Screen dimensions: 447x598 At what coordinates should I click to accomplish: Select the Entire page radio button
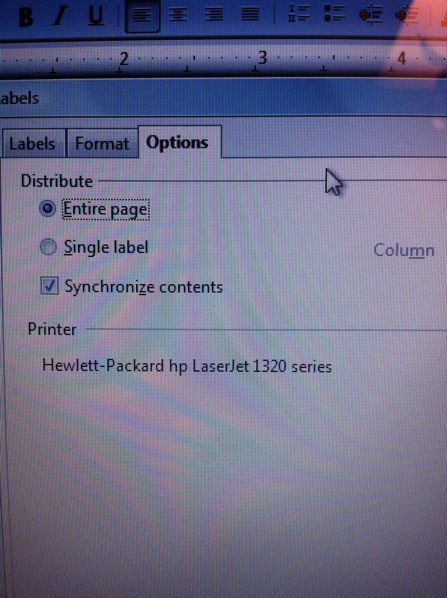48,209
